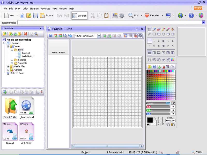This screenshot has width=207, height=155.
Task: Click the Cut scissors icon in main toolbar
Action: pyautogui.click(x=93, y=16)
